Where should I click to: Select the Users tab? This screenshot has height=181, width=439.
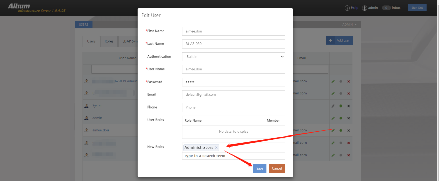(x=91, y=41)
